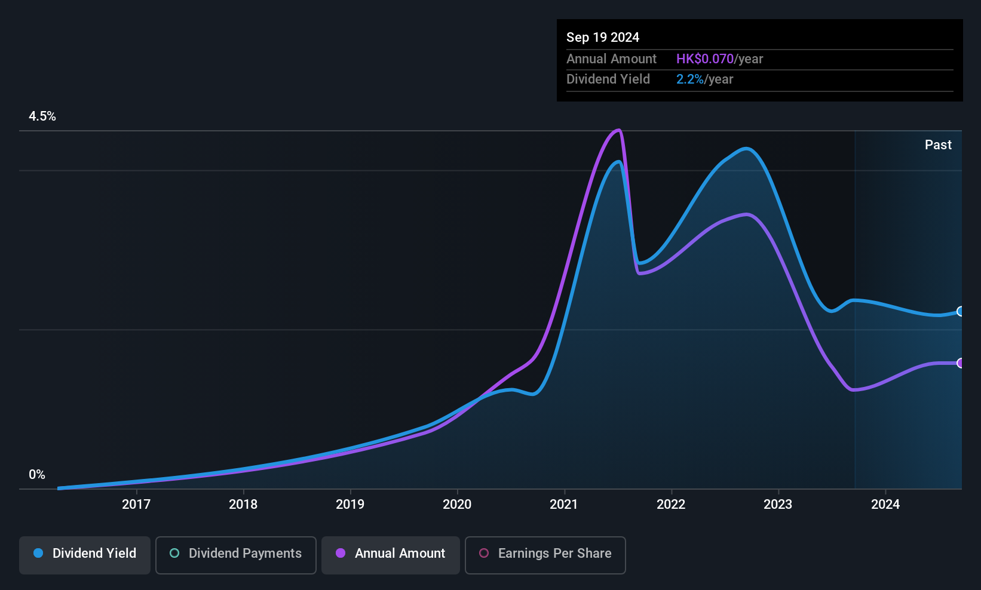This screenshot has width=981, height=590.
Task: Click the purple dot beside Annual Amount
Action: tap(341, 553)
